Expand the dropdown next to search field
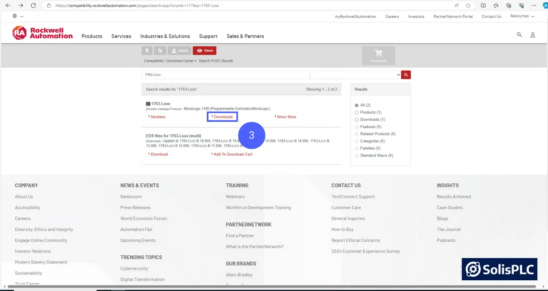548x291 pixels. [x=398, y=74]
